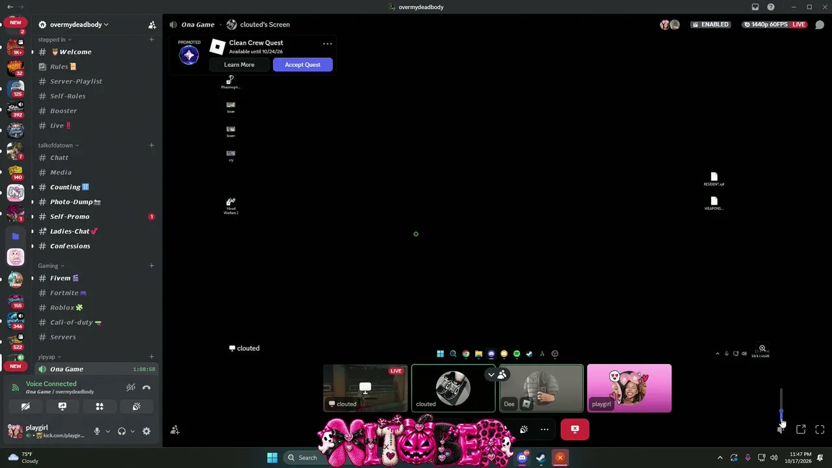Toggle the microphone mute button
The height and width of the screenshot is (468, 832).
97,431
